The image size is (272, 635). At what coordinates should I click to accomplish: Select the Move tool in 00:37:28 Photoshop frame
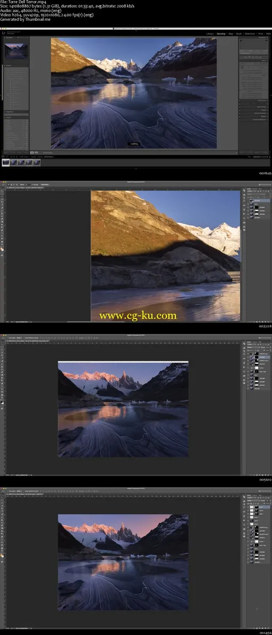click(2, 191)
